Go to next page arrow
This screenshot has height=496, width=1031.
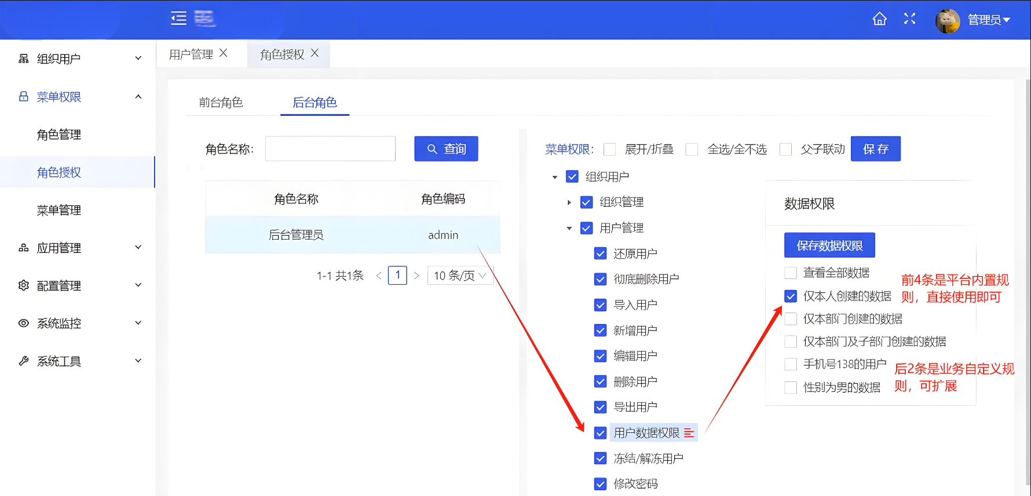tap(416, 275)
